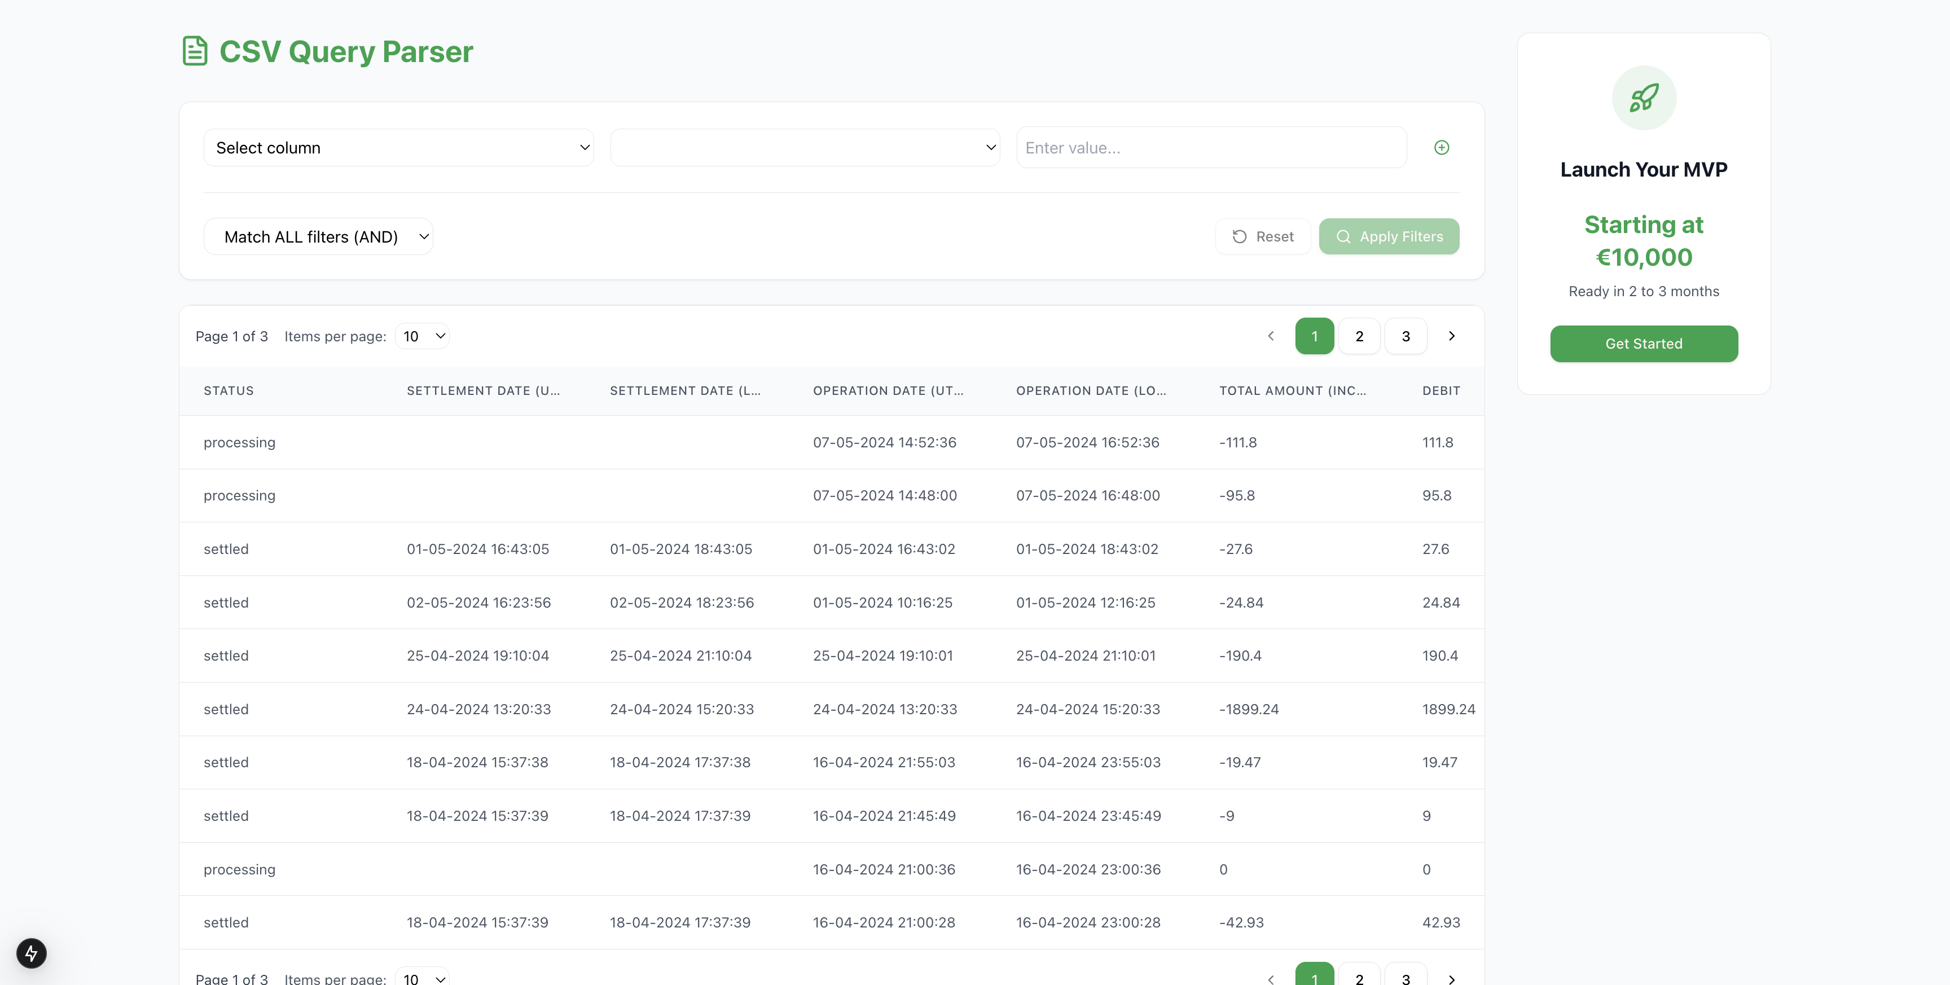Click the Apply Filters button
Screen dimensions: 1950x985
[1389, 236]
